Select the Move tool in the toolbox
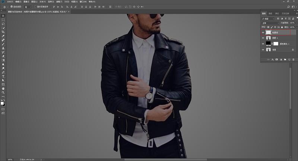This screenshot has height=161, width=298. [3, 16]
